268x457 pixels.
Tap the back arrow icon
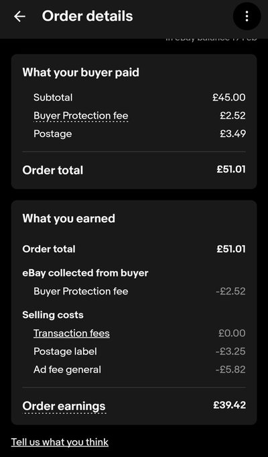[20, 17]
